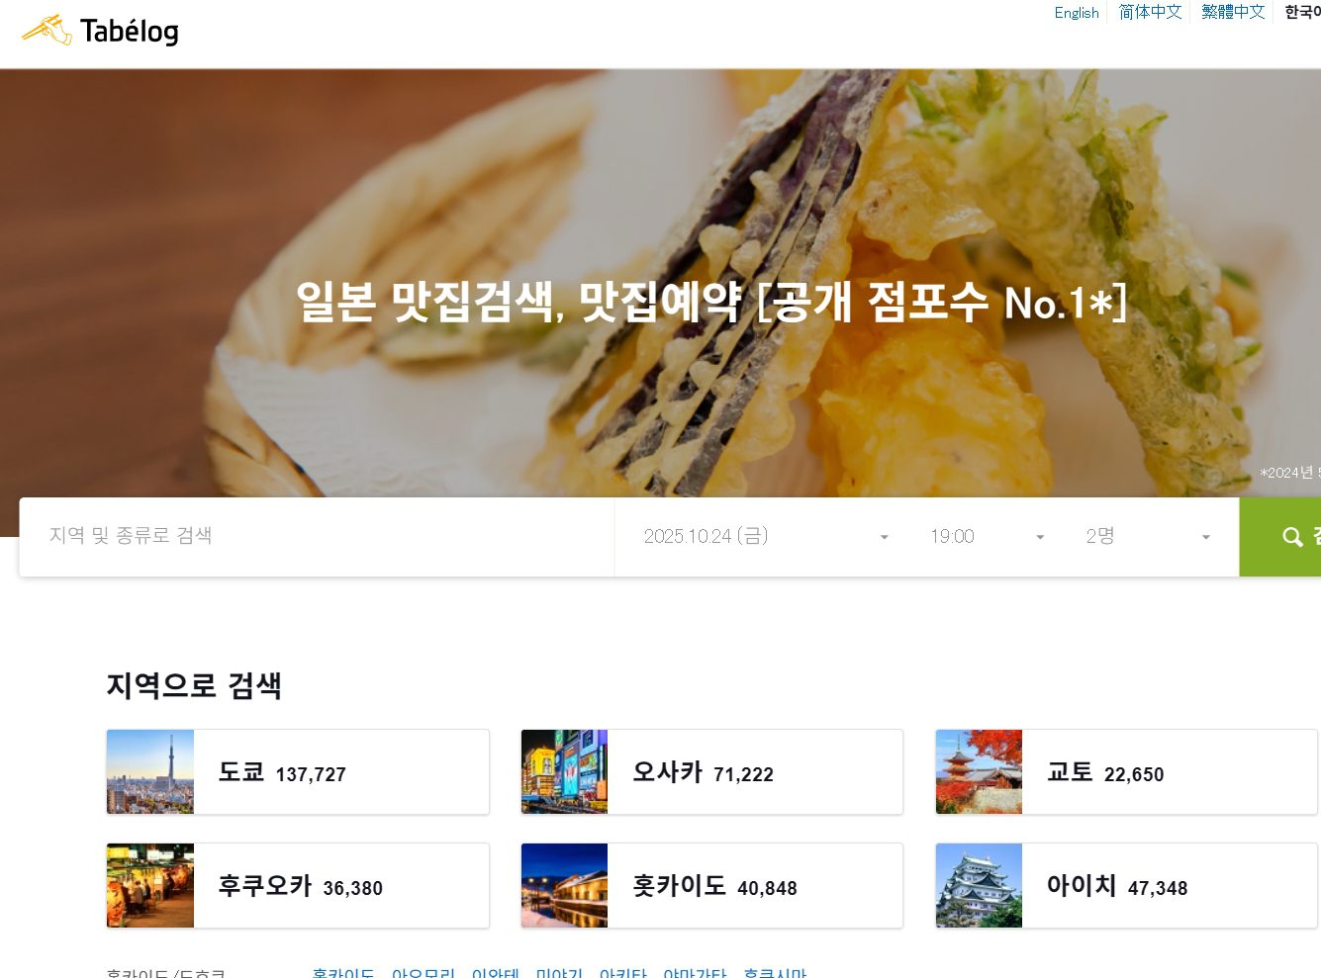1321x978 pixels.
Task: Open the Fukuoka food stall thumbnail
Action: [x=150, y=886]
